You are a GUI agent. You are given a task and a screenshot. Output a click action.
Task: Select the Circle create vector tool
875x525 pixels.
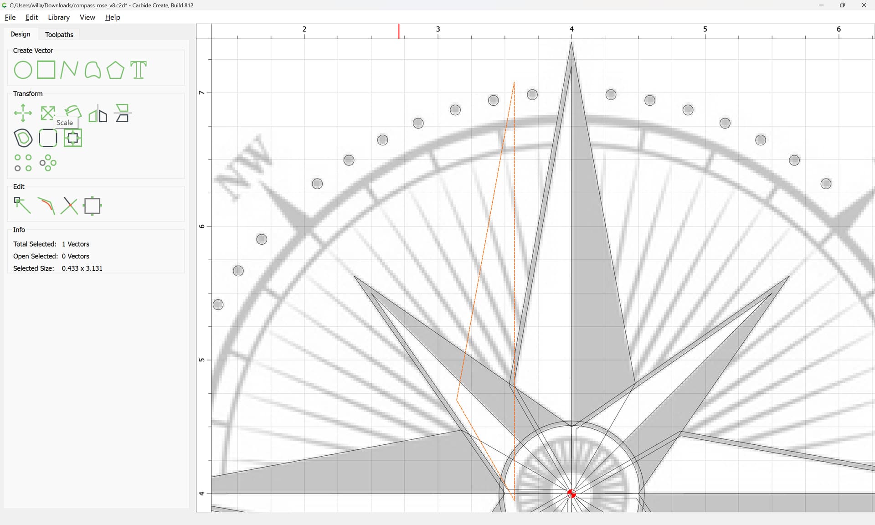23,70
